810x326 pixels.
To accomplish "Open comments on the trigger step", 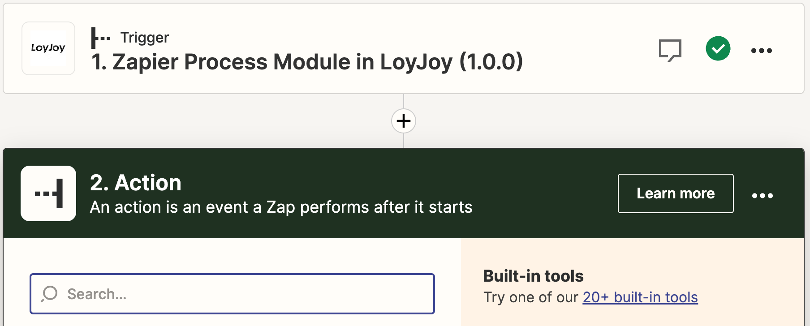I will [670, 50].
